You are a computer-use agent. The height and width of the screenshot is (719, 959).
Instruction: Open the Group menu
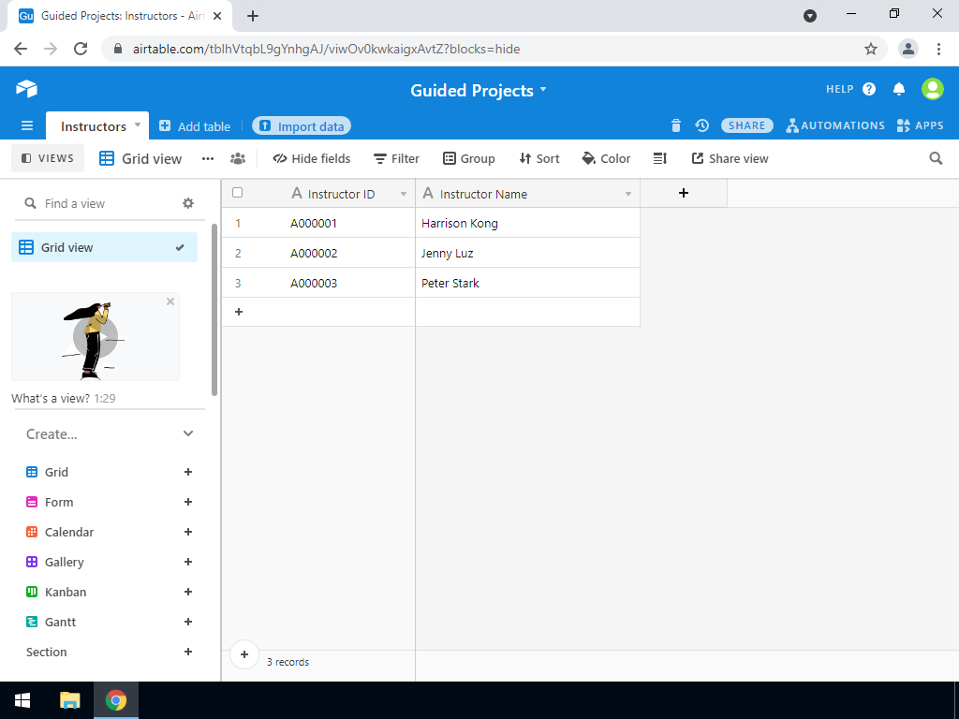pos(468,158)
